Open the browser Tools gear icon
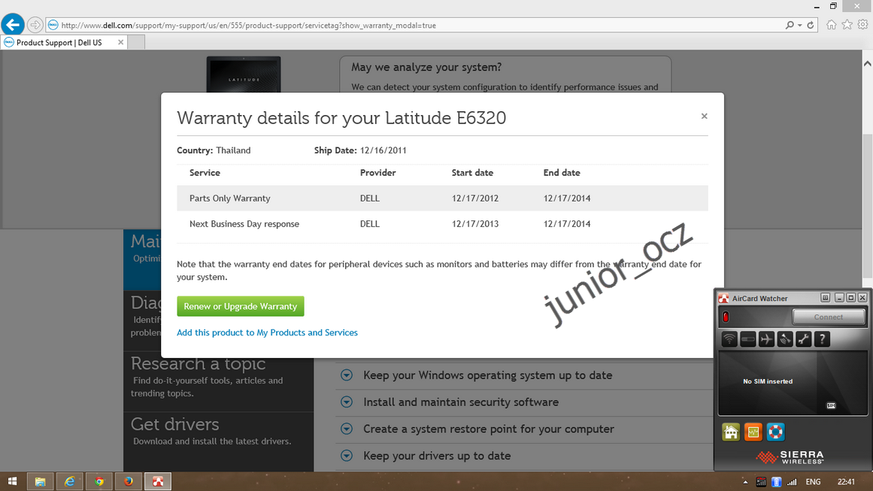This screenshot has height=491, width=873. click(x=862, y=25)
